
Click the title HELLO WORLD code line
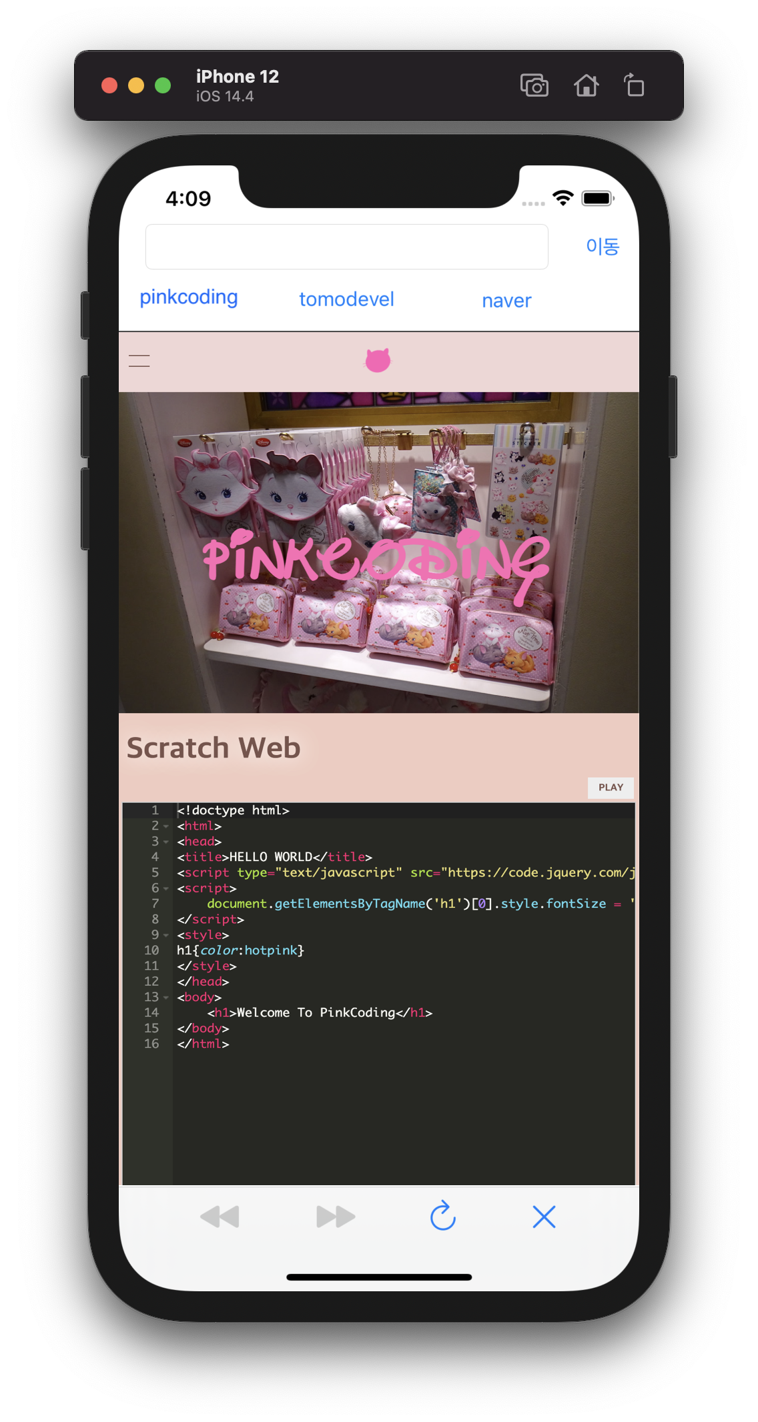[x=274, y=857]
